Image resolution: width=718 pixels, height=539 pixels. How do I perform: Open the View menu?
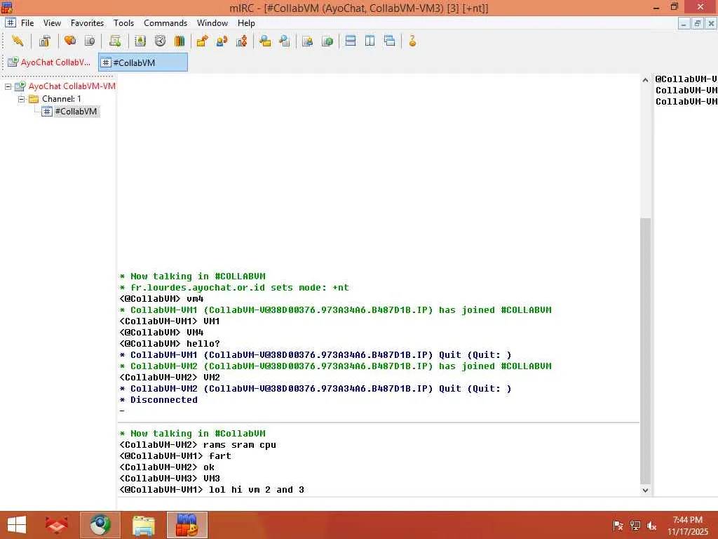[52, 23]
